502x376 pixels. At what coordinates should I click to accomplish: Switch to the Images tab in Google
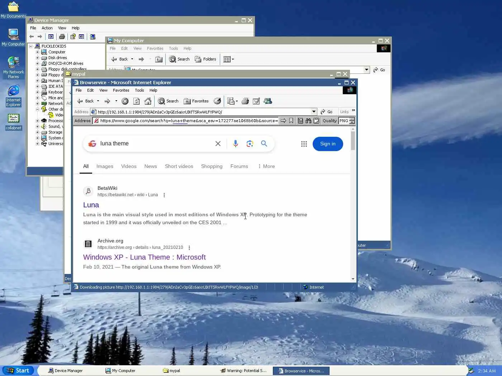[105, 167]
